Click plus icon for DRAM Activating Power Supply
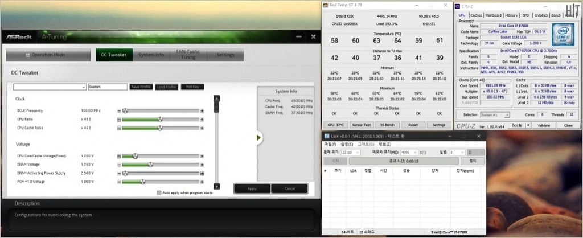This screenshot has width=583, height=238. [x=202, y=173]
